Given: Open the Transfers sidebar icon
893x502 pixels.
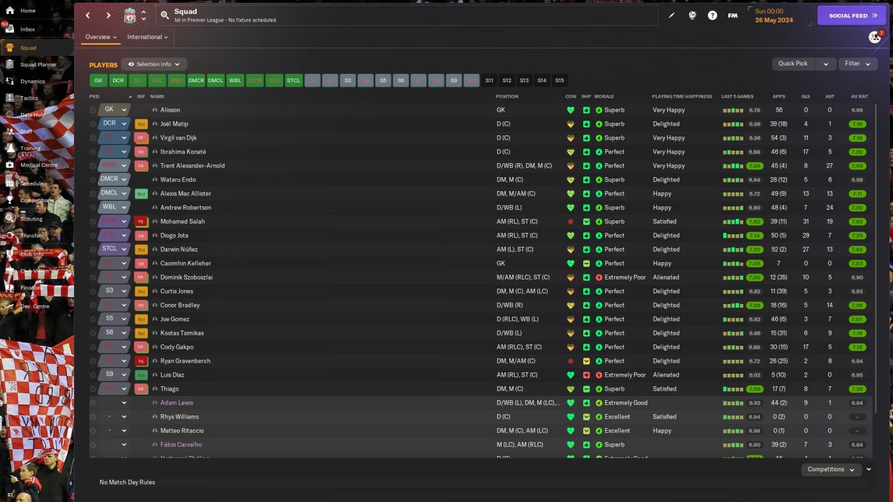Looking at the screenshot, I should click(x=9, y=236).
